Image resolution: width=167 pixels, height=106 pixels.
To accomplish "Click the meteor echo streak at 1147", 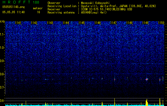I will [115, 79].
